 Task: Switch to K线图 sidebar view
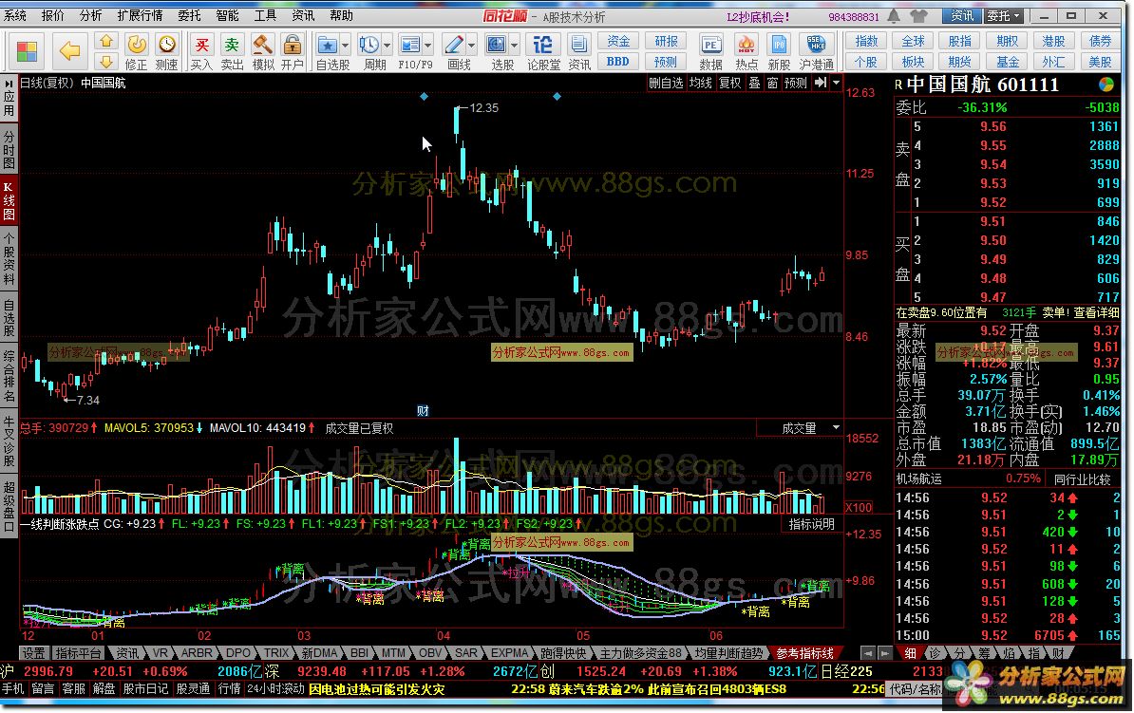tap(9, 201)
